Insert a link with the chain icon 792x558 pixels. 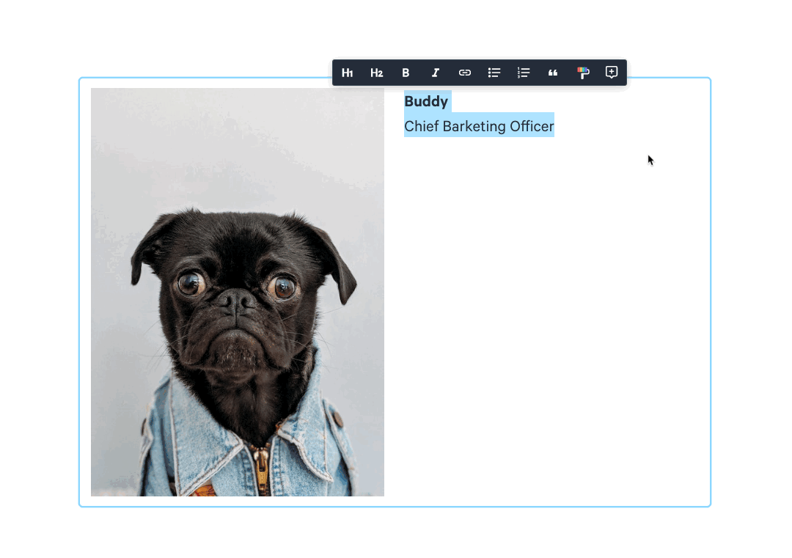coord(465,73)
